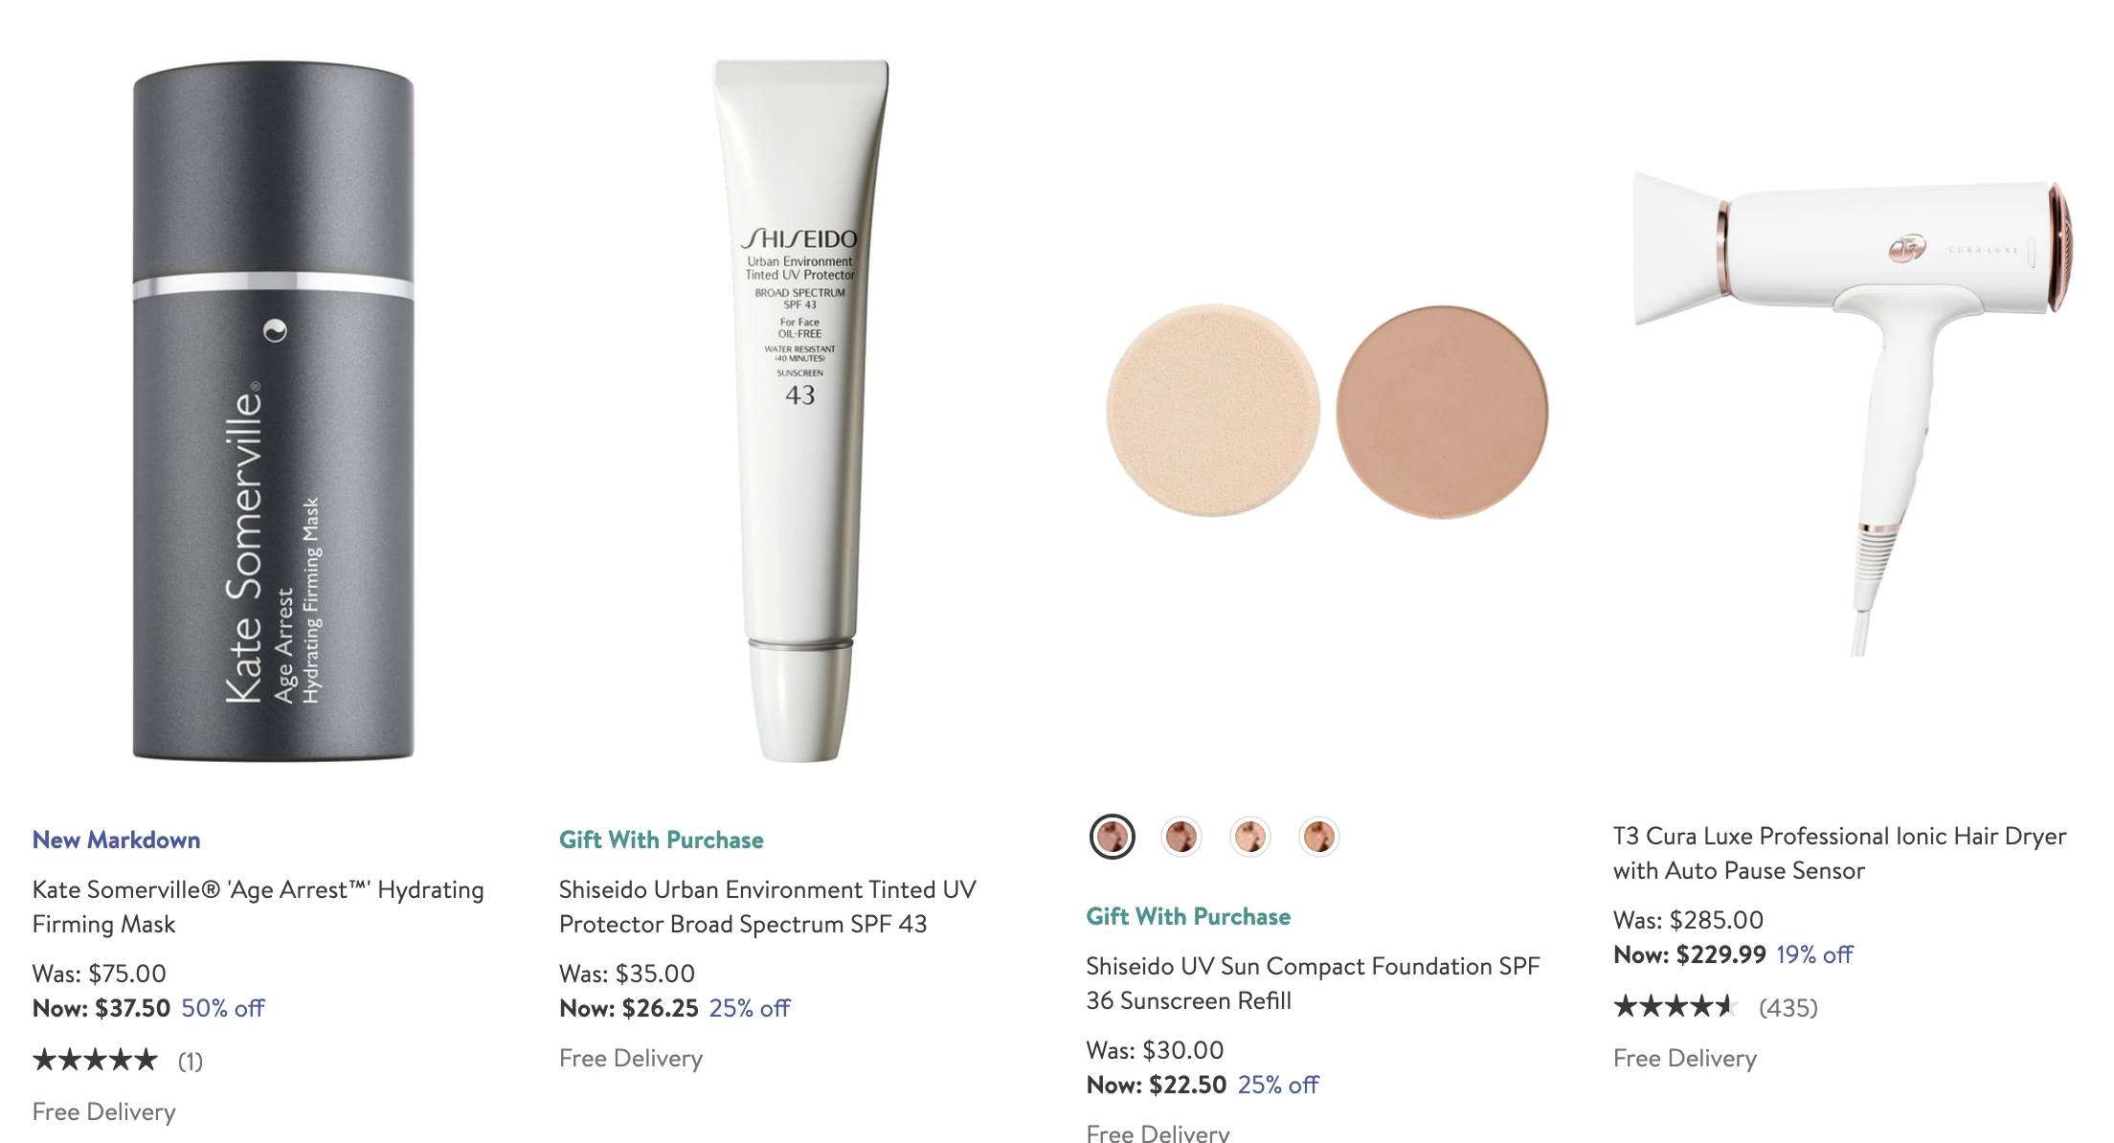The height and width of the screenshot is (1143, 2114).
Task: Click the $229.99 price of the hair dryer
Action: pyautogui.click(x=1721, y=954)
